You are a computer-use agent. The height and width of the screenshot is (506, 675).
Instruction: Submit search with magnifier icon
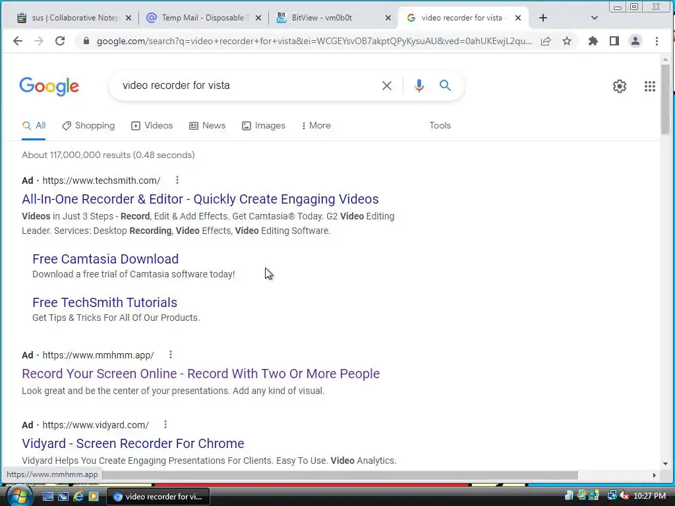445,85
